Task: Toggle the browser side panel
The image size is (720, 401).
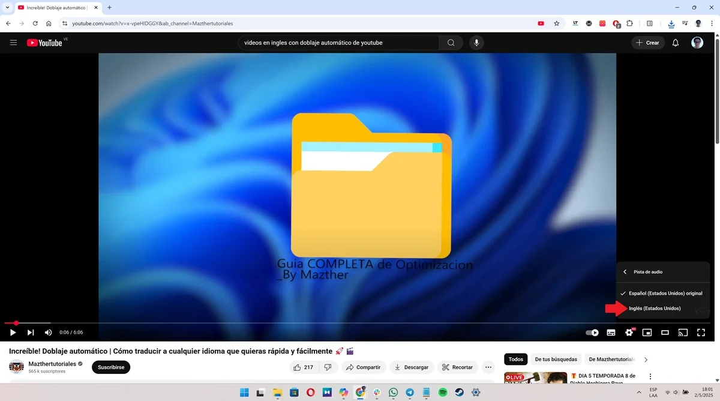Action: point(650,23)
